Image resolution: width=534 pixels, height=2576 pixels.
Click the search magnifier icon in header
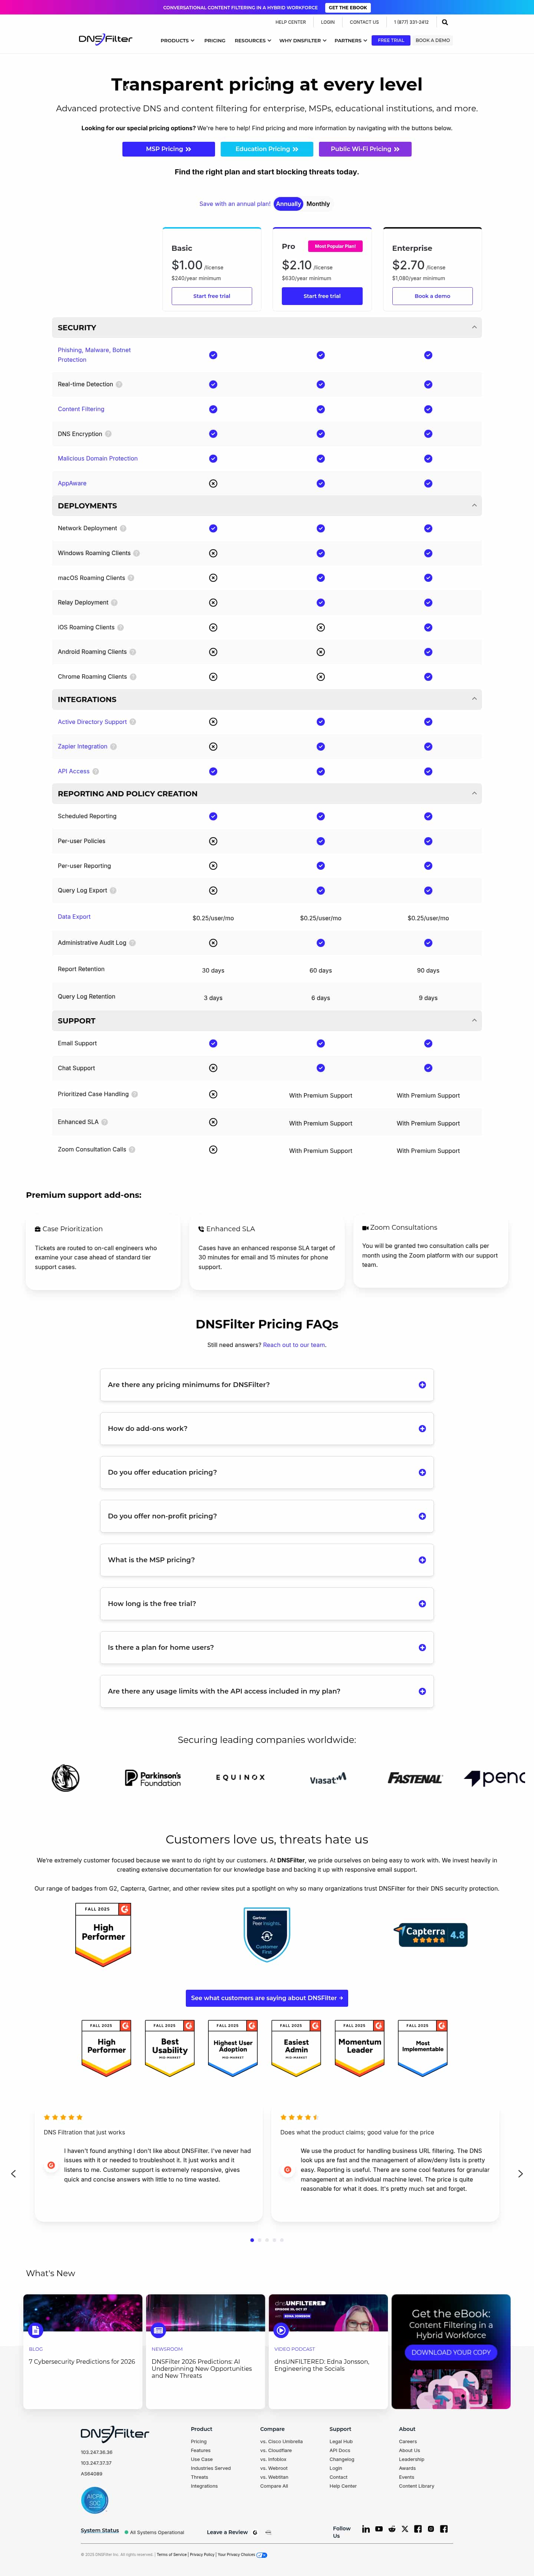point(445,22)
